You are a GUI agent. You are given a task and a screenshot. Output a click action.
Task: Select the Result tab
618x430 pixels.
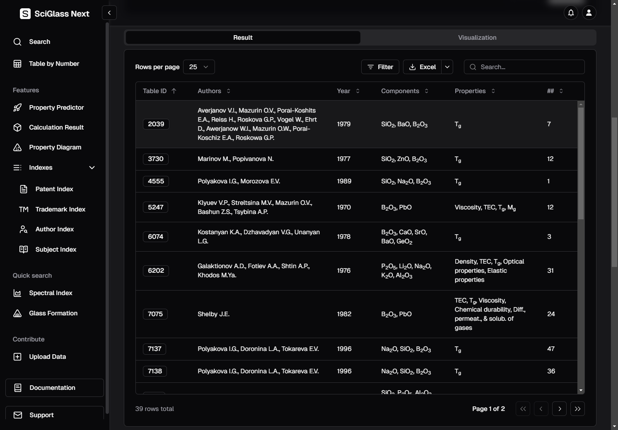tap(243, 38)
